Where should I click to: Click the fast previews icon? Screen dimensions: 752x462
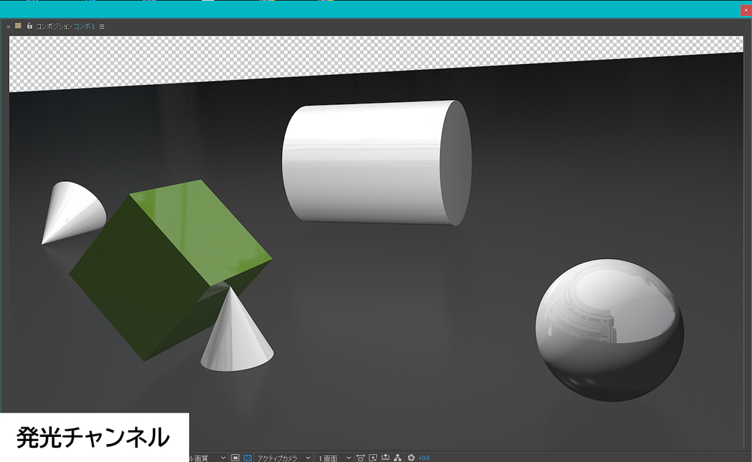click(x=373, y=458)
